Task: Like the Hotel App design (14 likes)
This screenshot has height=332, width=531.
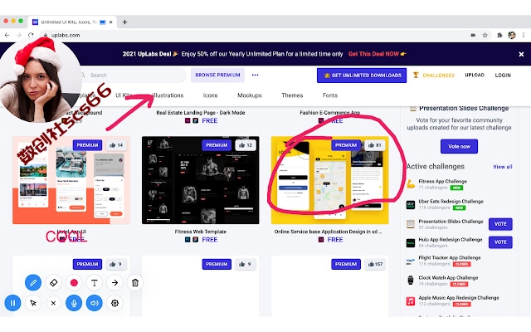Action: [x=116, y=145]
